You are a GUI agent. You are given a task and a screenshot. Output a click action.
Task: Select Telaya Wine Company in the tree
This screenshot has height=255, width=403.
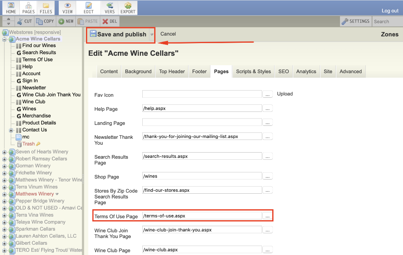[40, 222]
